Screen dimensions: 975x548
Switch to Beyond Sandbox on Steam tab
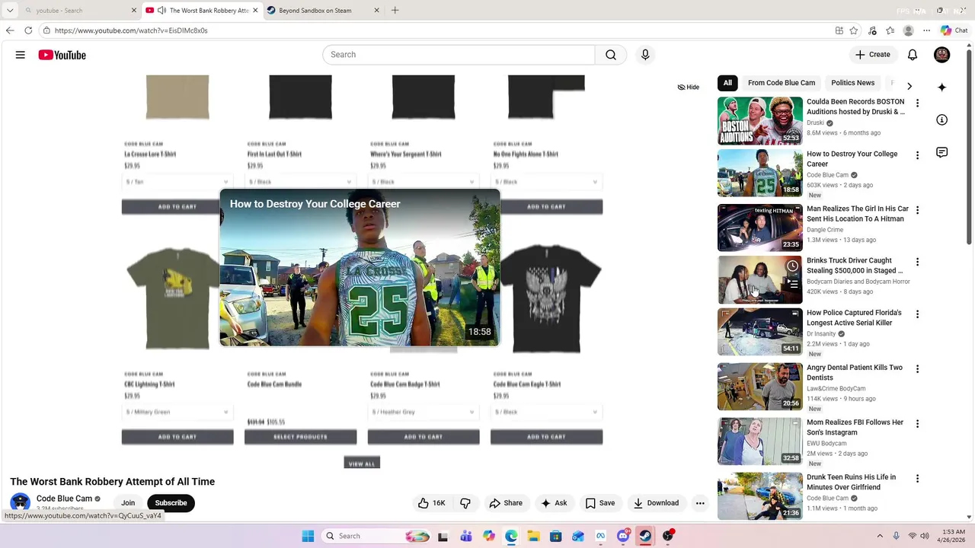click(x=320, y=11)
